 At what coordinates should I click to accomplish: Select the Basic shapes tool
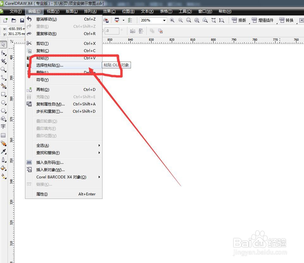3,119
